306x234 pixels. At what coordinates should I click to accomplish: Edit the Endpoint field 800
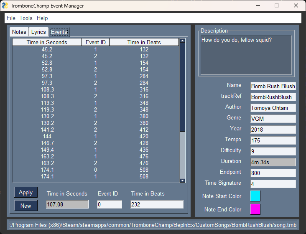click(x=273, y=173)
